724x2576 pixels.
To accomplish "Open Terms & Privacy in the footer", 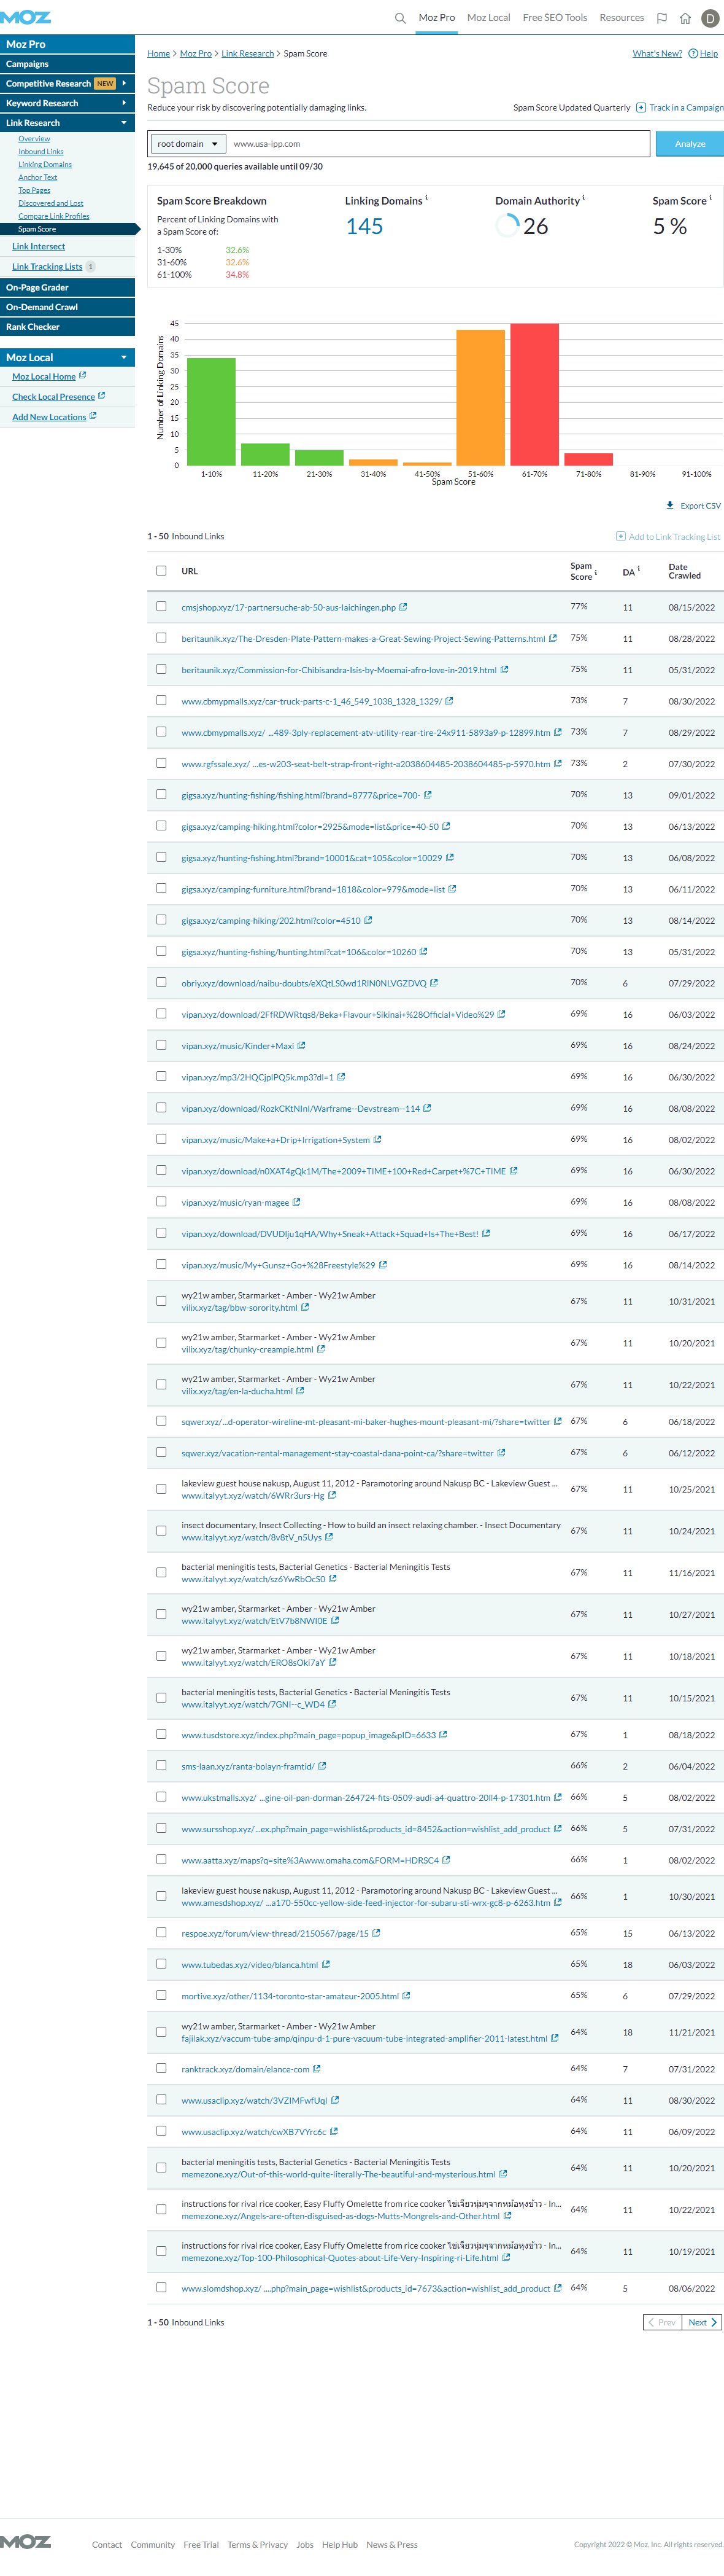I will (x=256, y=2545).
